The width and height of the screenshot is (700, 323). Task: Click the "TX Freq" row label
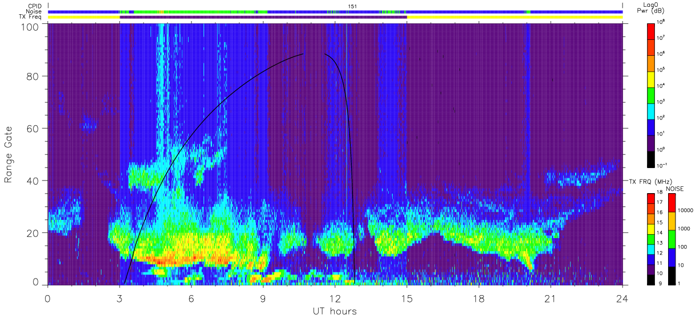tap(31, 17)
